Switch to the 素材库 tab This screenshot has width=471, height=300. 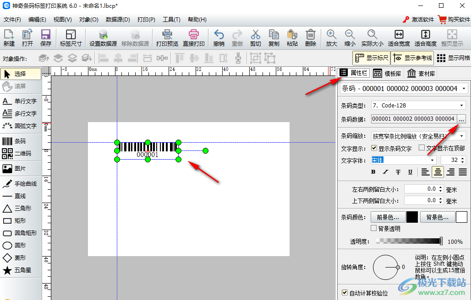421,74
